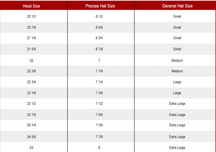Click the General Hat Size column header
The width and height of the screenshot is (216, 152).
click(177, 6)
